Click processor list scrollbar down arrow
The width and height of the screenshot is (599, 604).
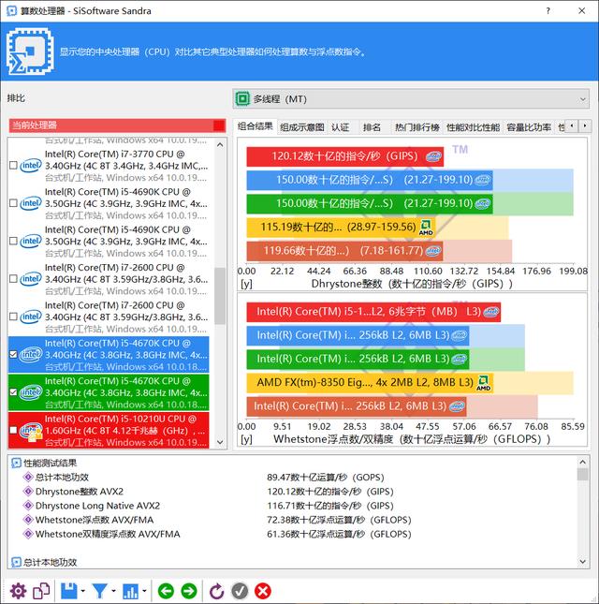(220, 442)
